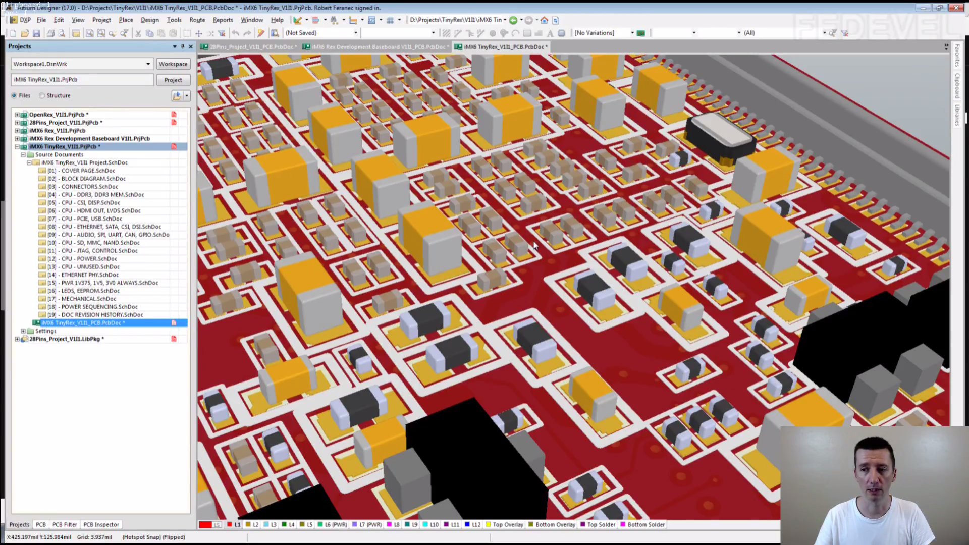Click the Print document icon
This screenshot has height=545, width=969.
50,33
